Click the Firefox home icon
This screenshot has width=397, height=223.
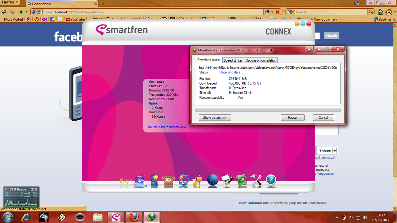tap(380, 12)
